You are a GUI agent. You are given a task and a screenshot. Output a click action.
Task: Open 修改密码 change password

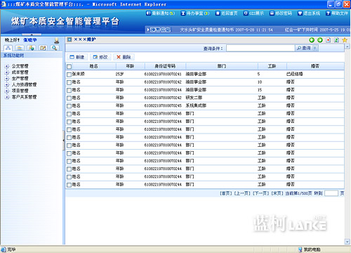281,13
